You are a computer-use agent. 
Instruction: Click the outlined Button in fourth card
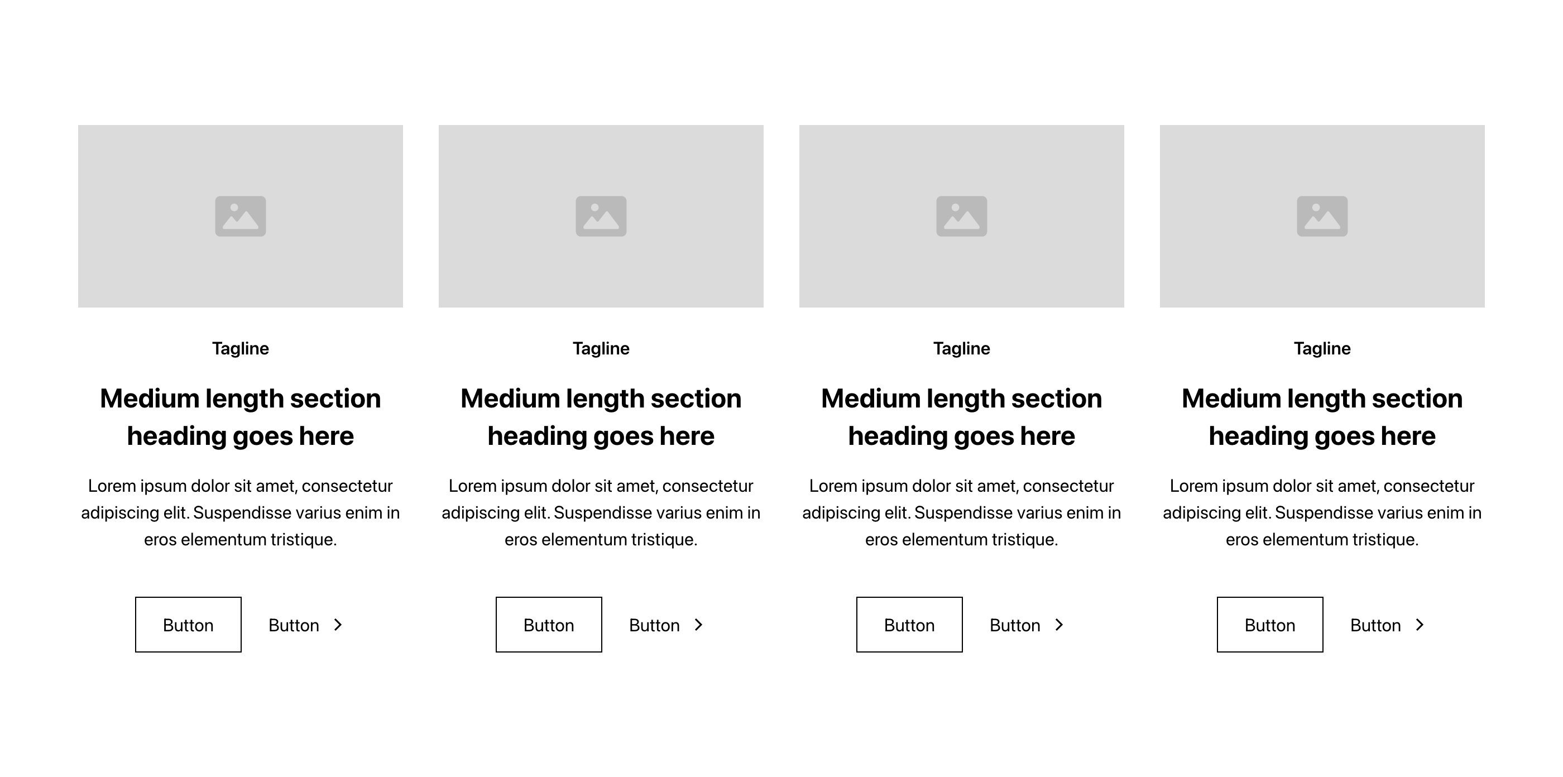[1270, 625]
